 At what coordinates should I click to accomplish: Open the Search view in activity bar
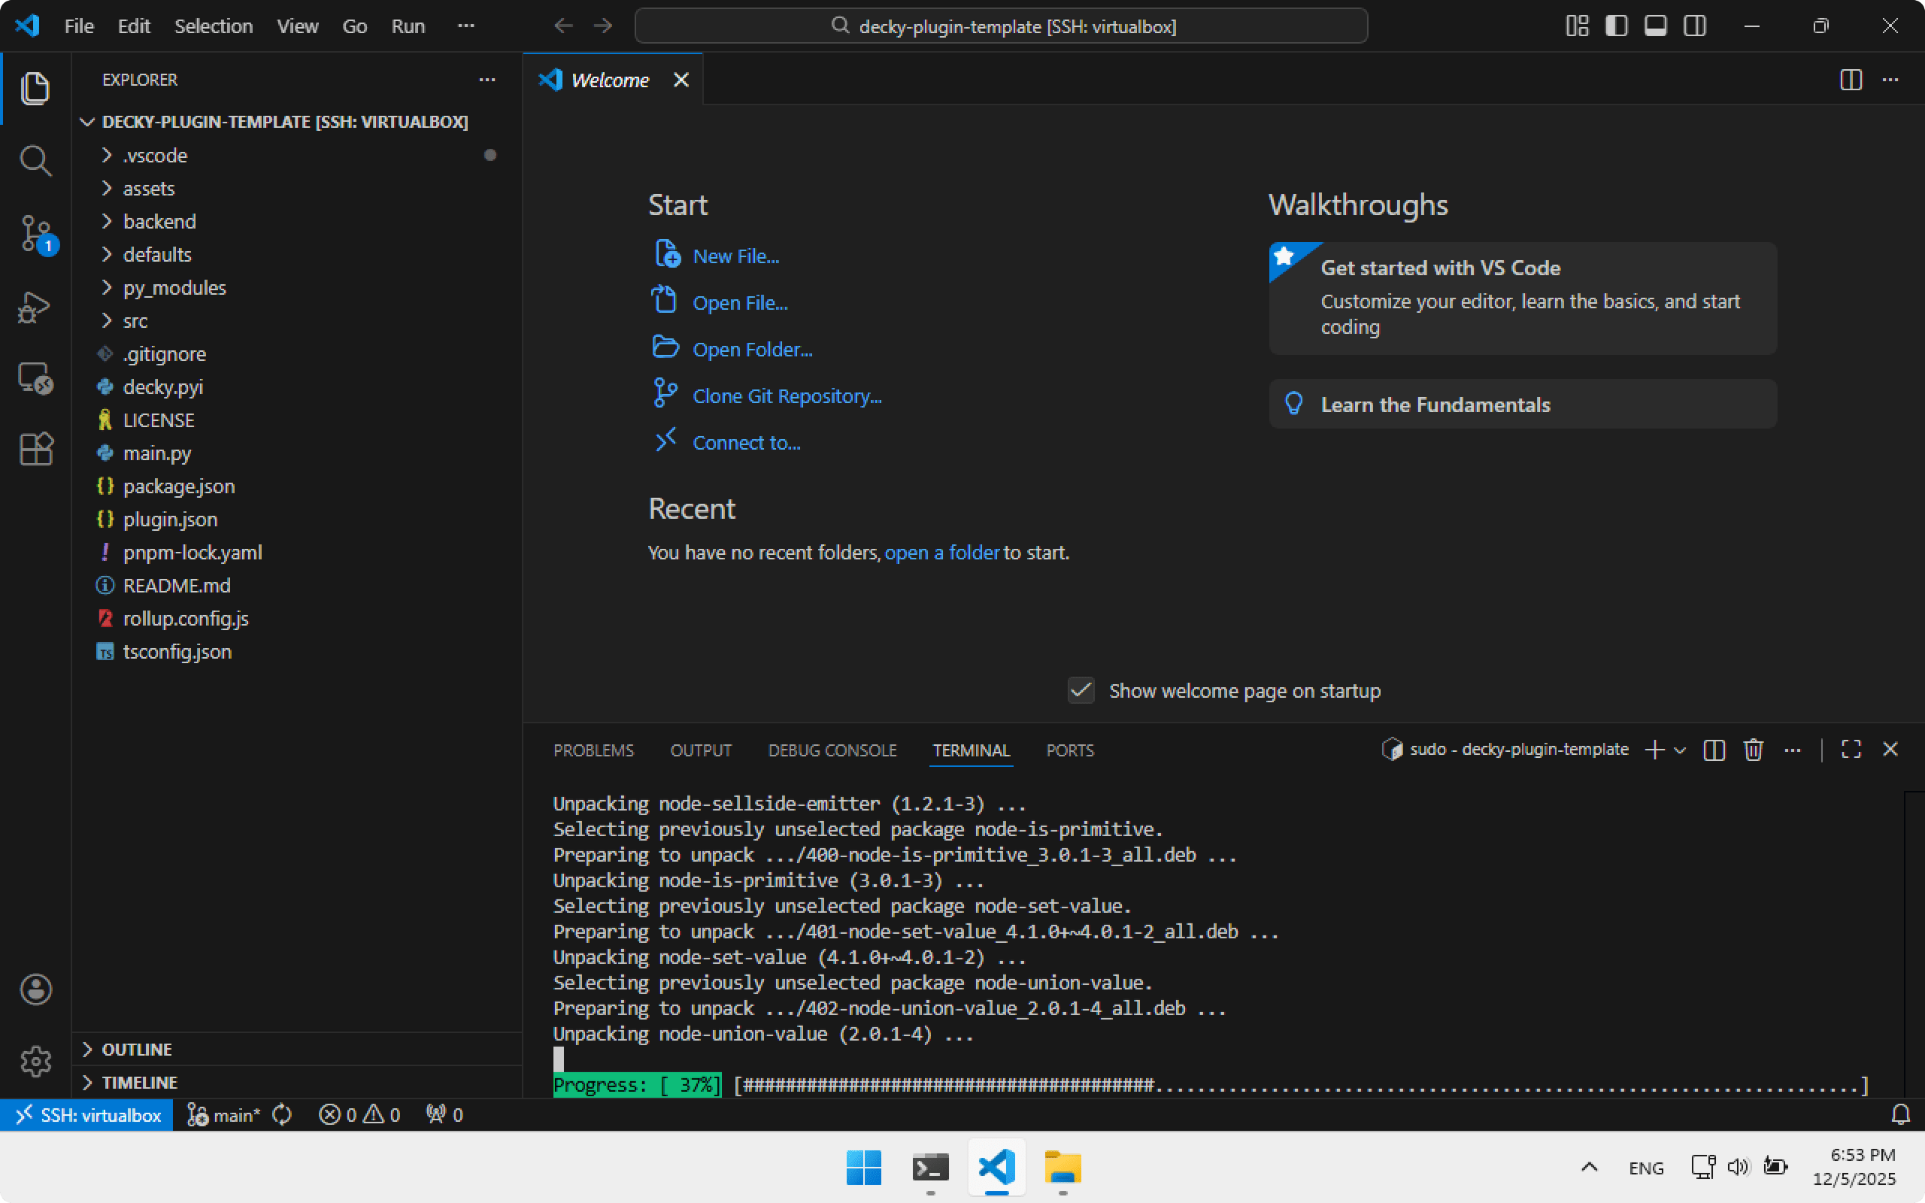(x=35, y=161)
